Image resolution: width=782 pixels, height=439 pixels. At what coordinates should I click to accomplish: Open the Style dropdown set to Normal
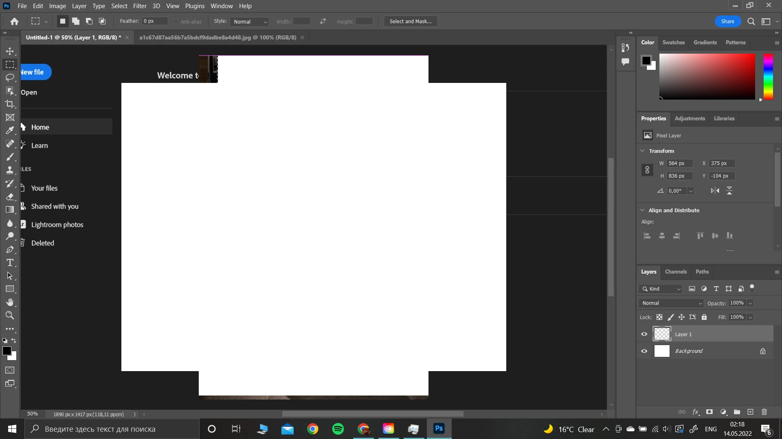pos(250,22)
